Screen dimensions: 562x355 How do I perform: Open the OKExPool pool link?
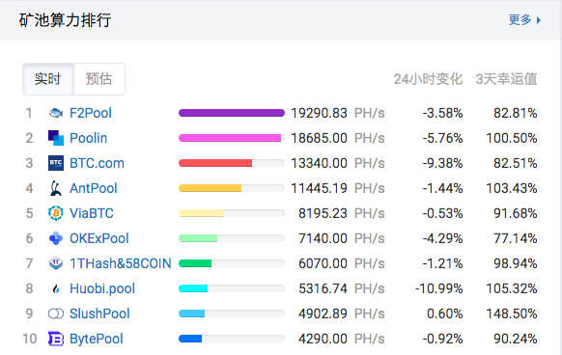pyautogui.click(x=98, y=238)
